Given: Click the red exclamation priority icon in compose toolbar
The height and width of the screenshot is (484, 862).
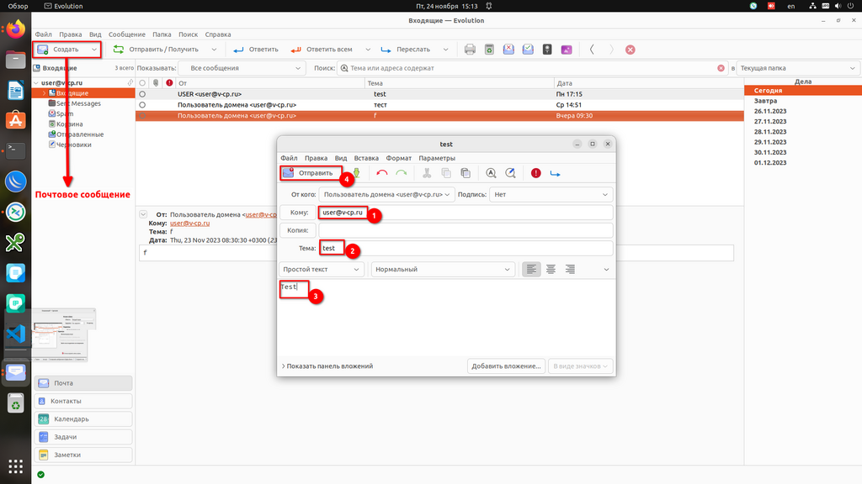Looking at the screenshot, I should coord(535,173).
